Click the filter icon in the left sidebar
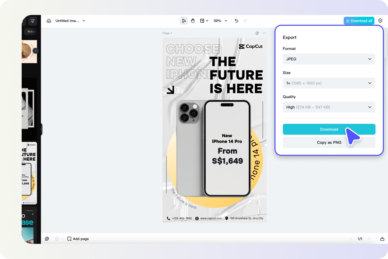 (33, 21)
